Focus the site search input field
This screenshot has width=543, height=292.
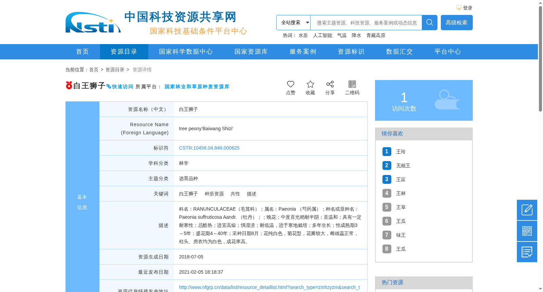366,22
